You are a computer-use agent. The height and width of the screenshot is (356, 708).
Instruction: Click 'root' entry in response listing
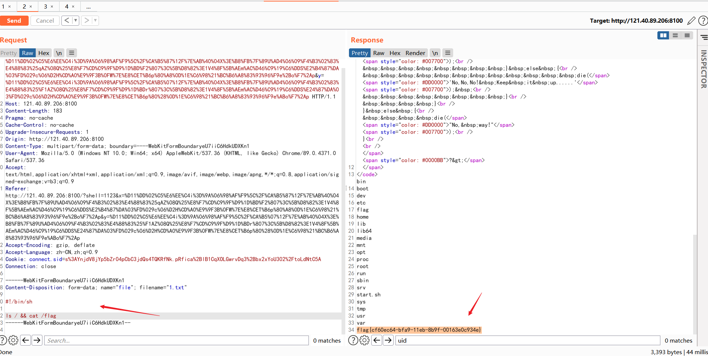click(363, 266)
